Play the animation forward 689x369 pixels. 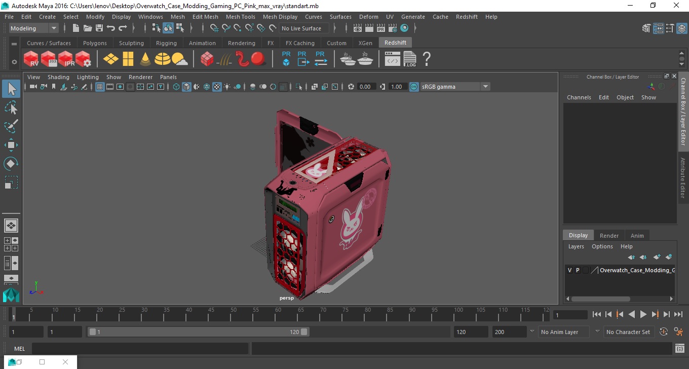(x=643, y=314)
